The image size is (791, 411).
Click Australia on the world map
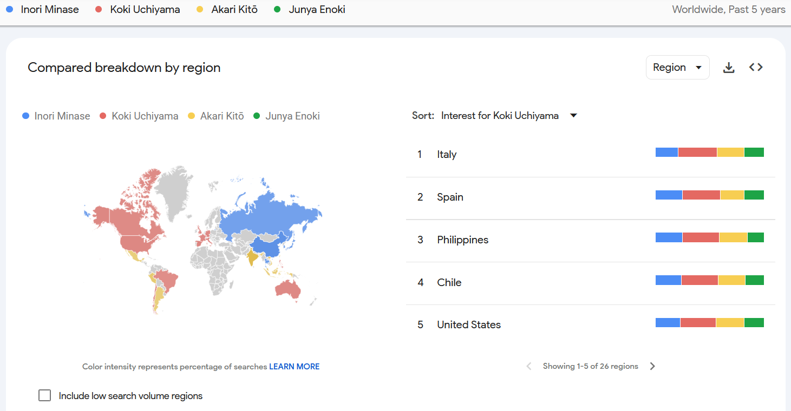pyautogui.click(x=286, y=290)
